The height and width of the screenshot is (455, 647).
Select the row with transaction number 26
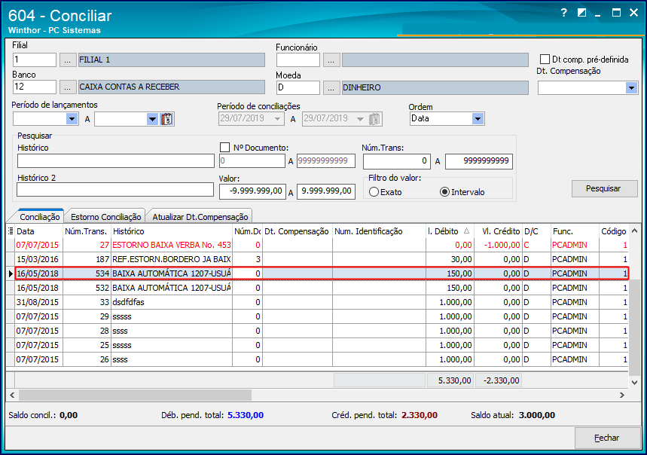click(x=322, y=360)
